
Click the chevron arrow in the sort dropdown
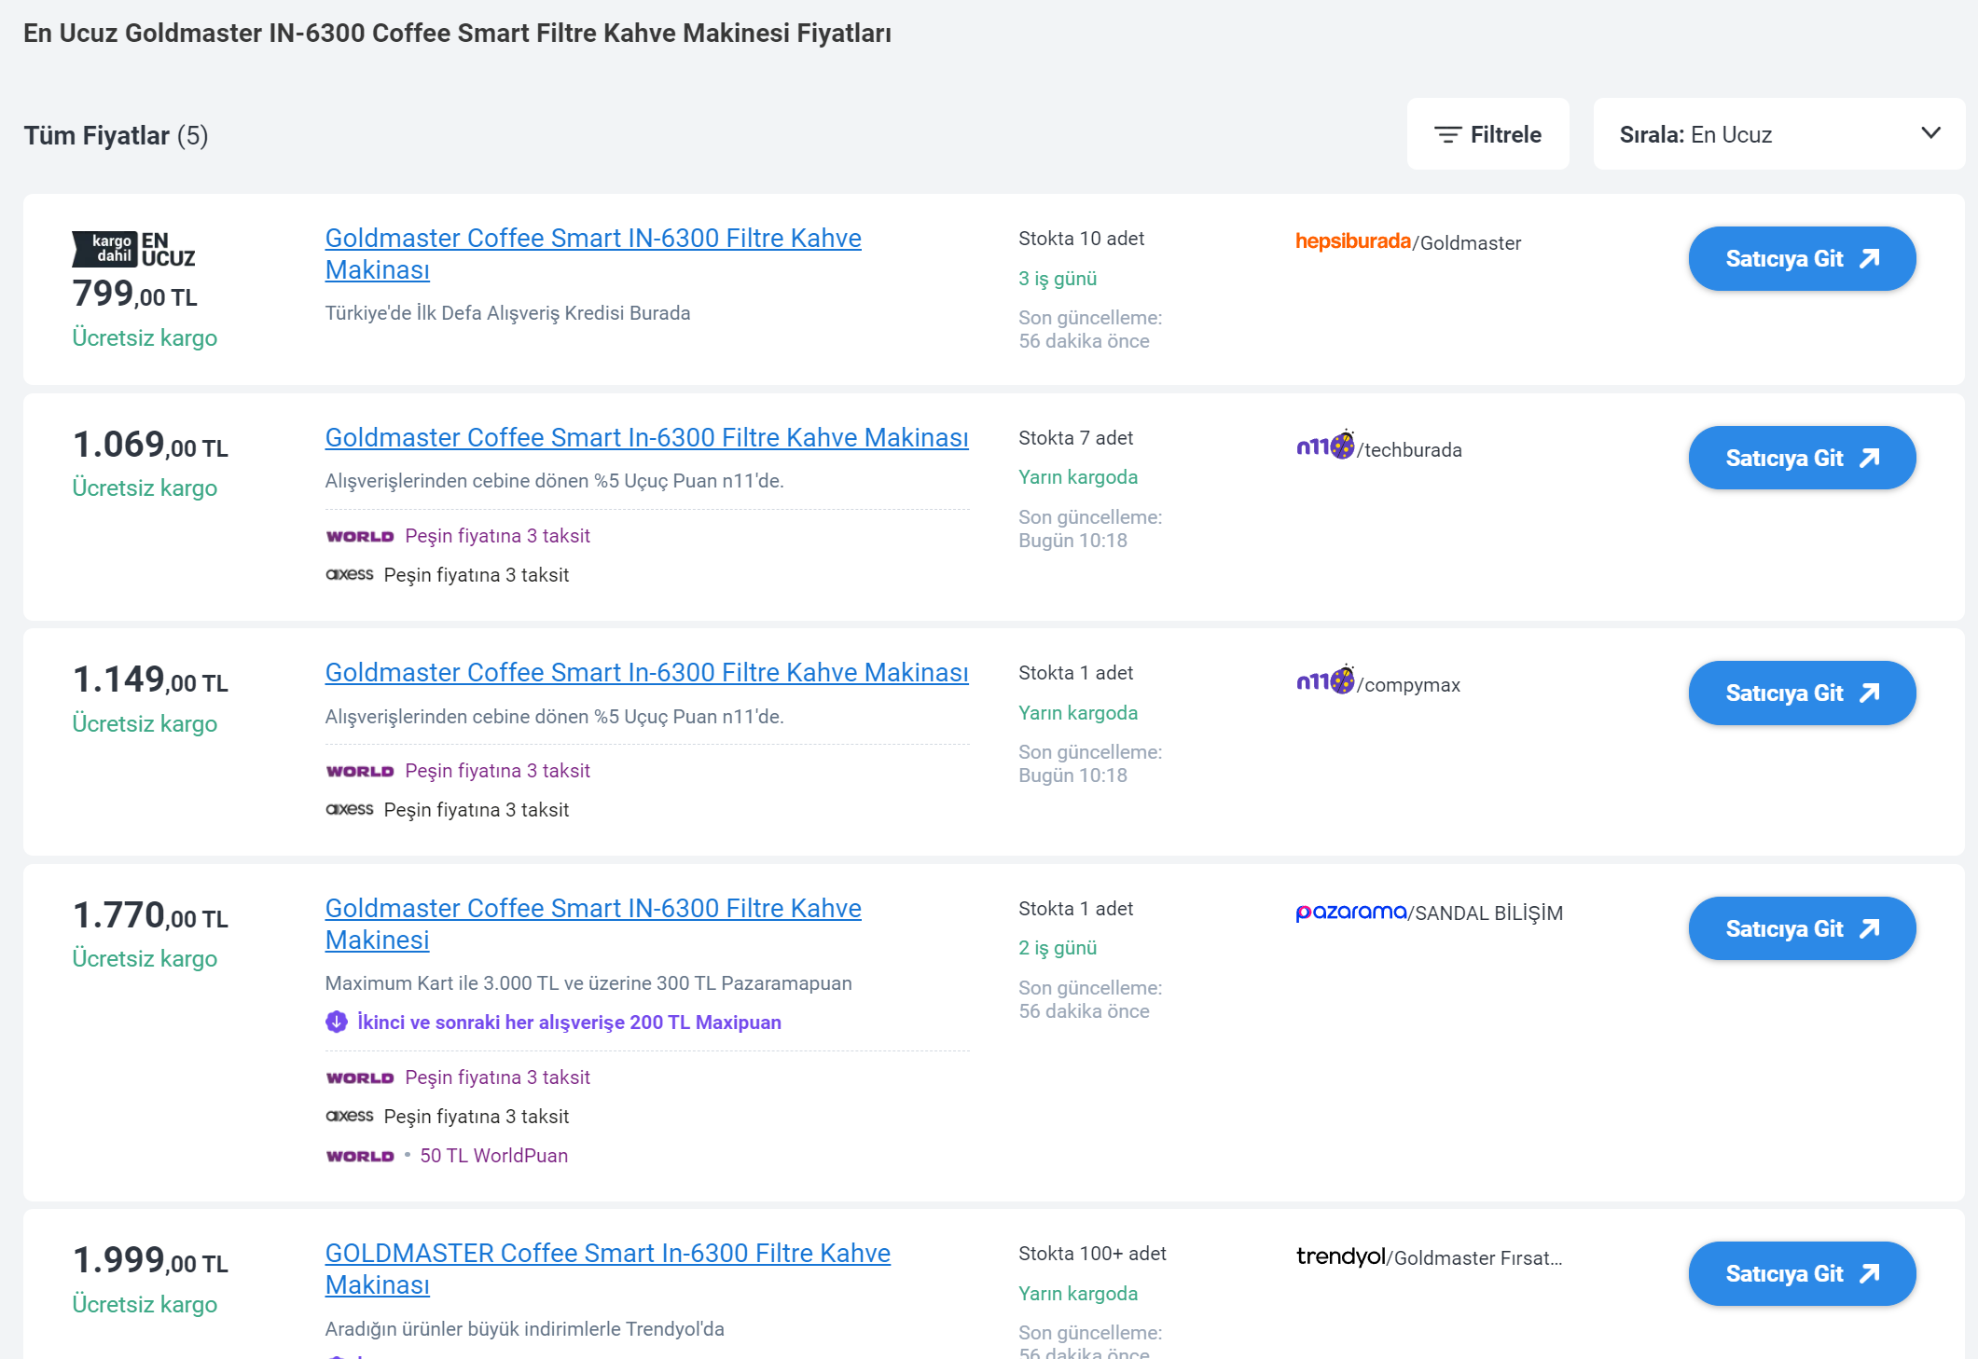(1930, 133)
